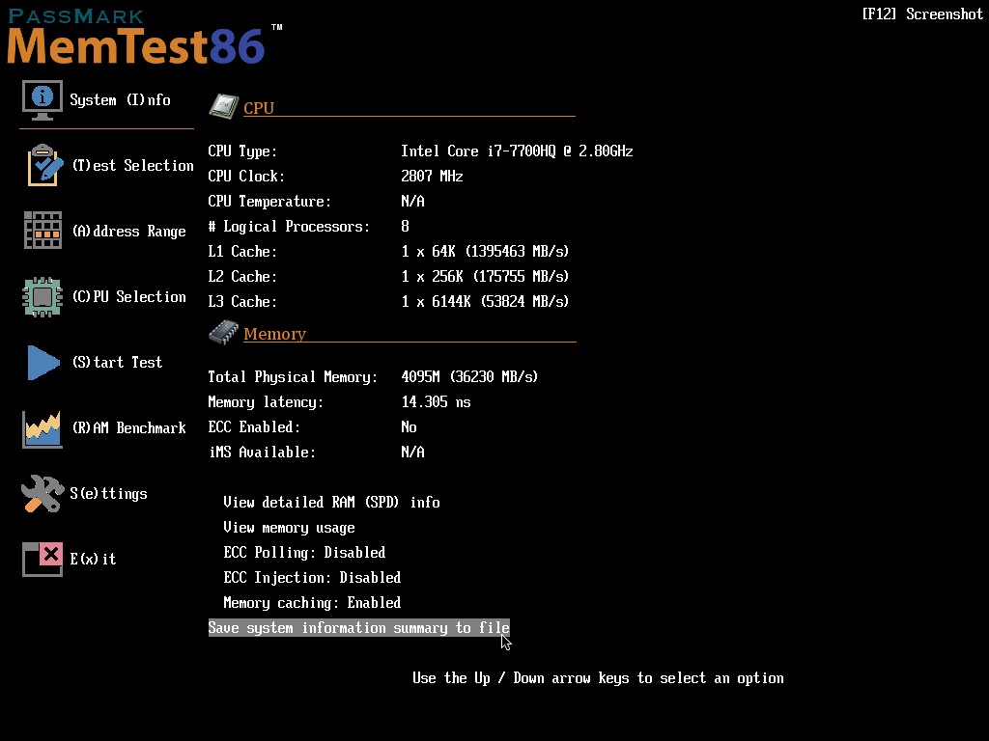
Task: Click the CPU chip section icon
Action: point(222,106)
